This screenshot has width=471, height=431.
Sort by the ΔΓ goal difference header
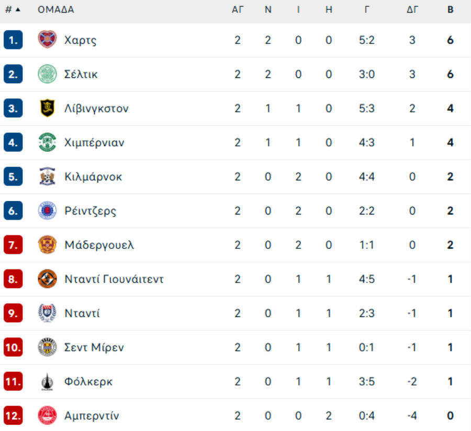point(412,9)
